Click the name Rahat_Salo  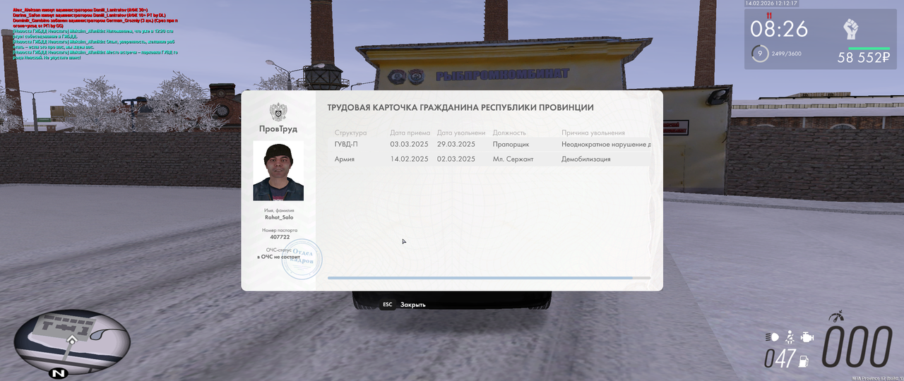click(x=279, y=217)
